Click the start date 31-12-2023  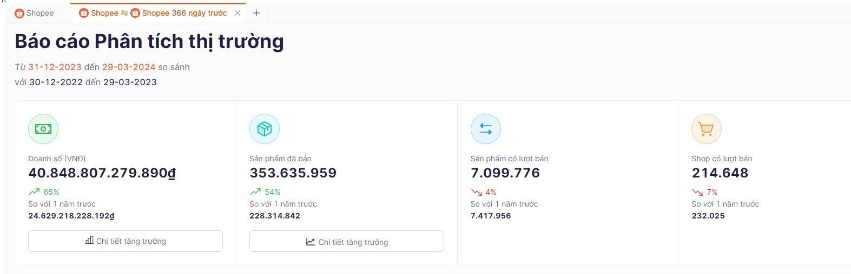point(55,67)
